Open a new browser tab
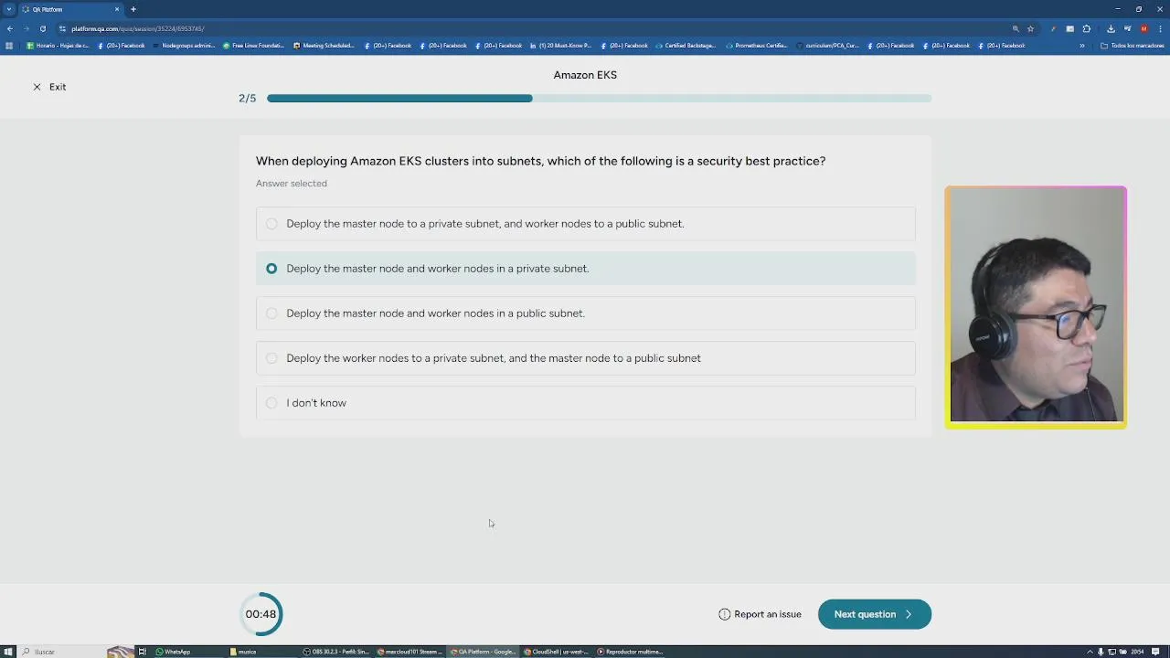 coord(133,9)
